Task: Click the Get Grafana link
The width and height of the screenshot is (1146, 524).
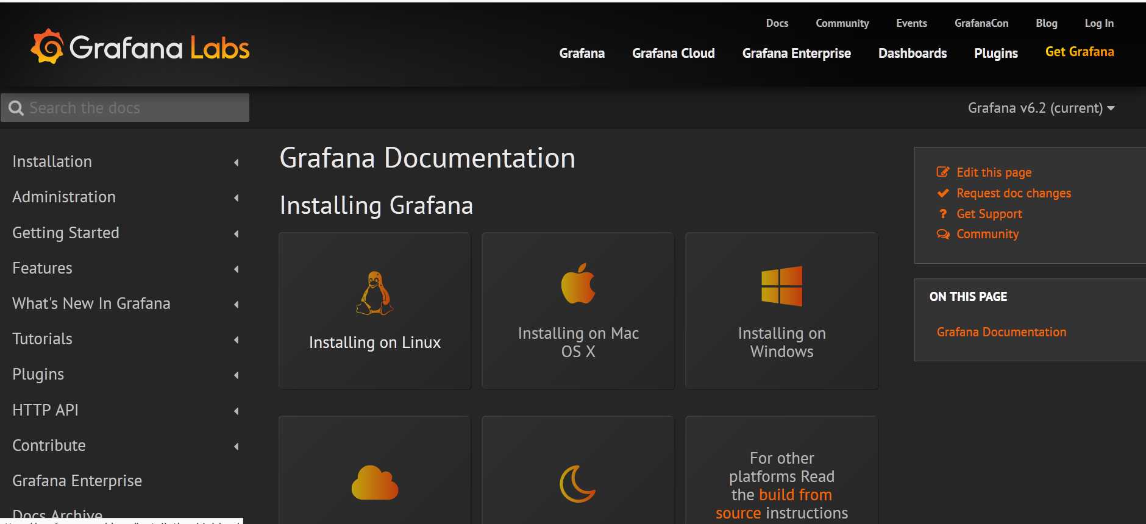Action: coord(1079,52)
